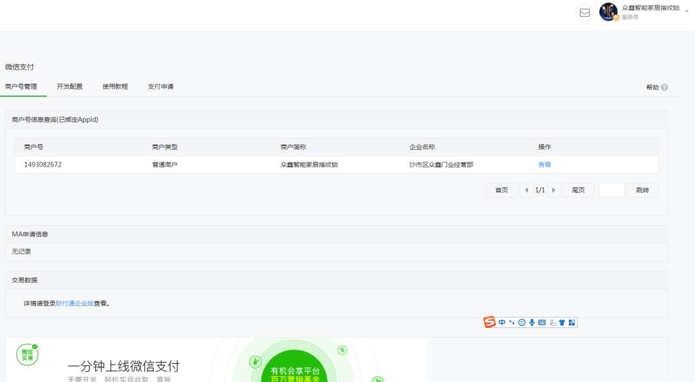Open the 财付通企业版 link
695x382 pixels.
click(75, 304)
